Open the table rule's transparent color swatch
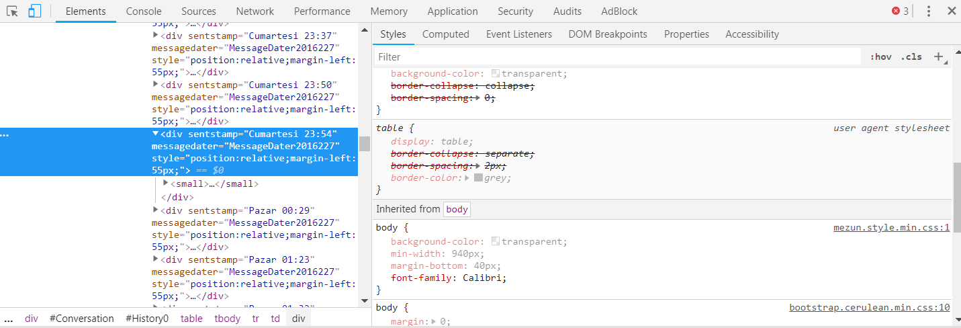 click(496, 74)
